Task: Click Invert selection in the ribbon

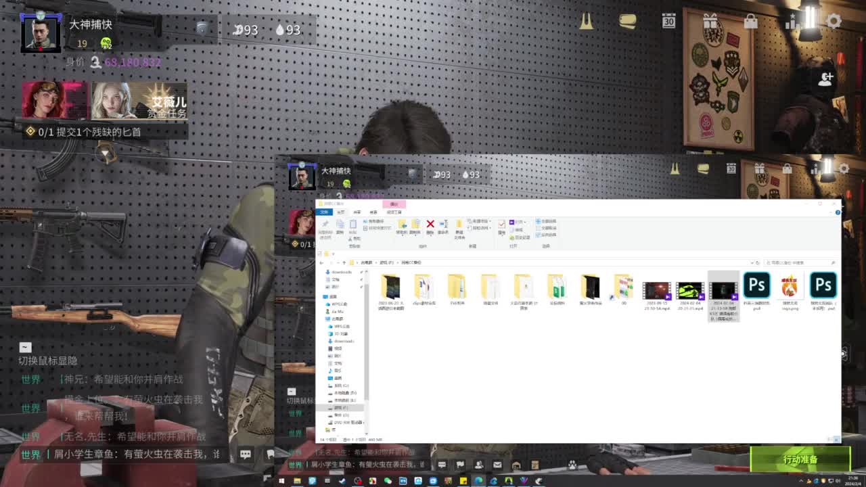Action: (x=546, y=235)
